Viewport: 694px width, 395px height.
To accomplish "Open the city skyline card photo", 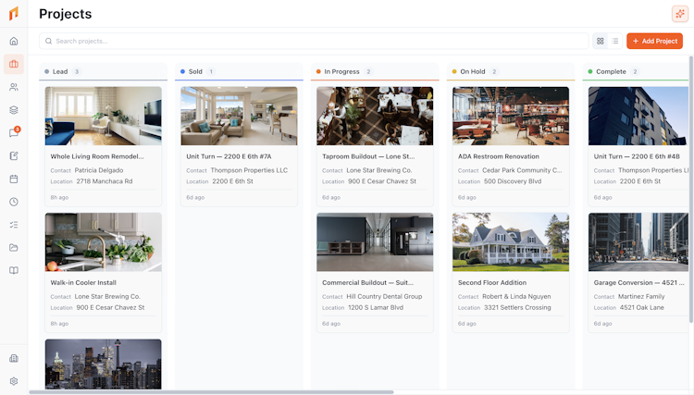I will click(103, 364).
